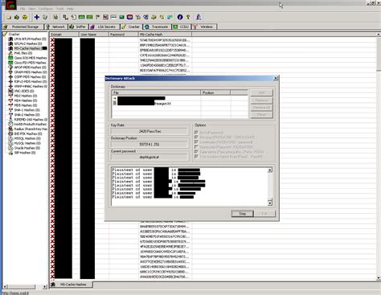This screenshot has width=381, height=295.
Task: Click the yellow radiation APR icon
Action: click(25, 18)
